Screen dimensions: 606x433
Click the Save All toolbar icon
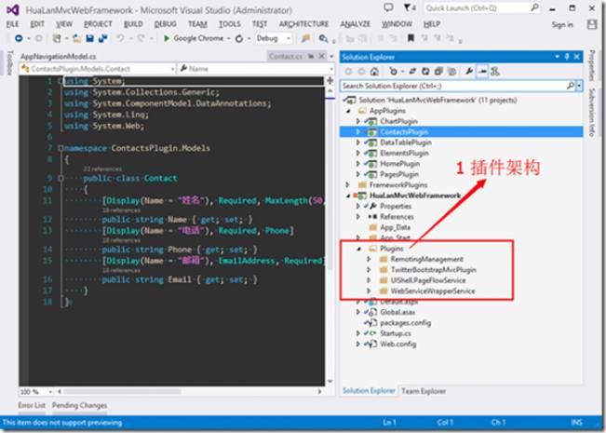103,38
